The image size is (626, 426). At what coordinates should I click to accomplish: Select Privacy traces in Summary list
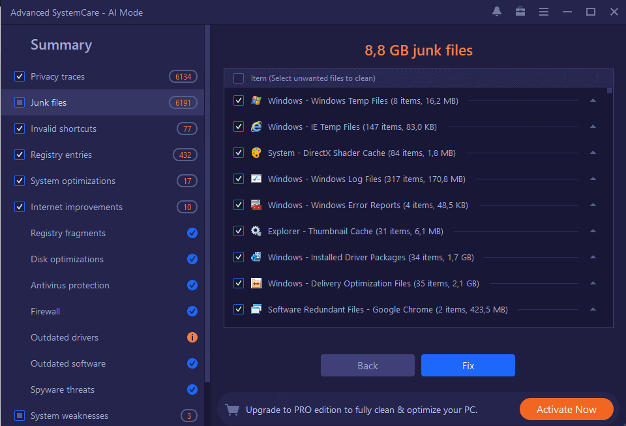102,76
